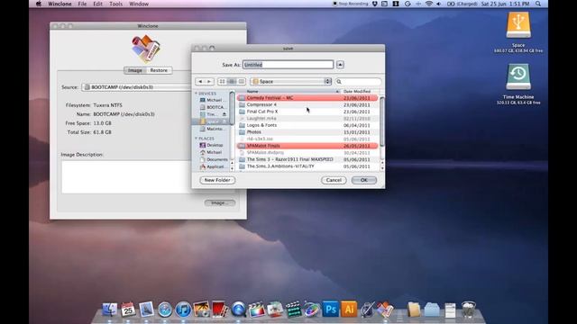The width and height of the screenshot is (577, 324).
Task: Click Stop Recording in the menu bar
Action: (351, 4)
